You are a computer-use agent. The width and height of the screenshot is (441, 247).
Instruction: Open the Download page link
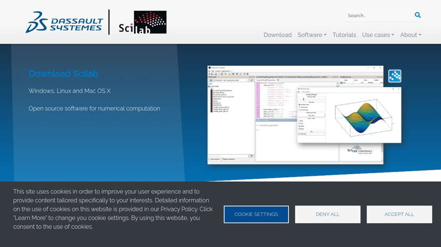point(277,35)
